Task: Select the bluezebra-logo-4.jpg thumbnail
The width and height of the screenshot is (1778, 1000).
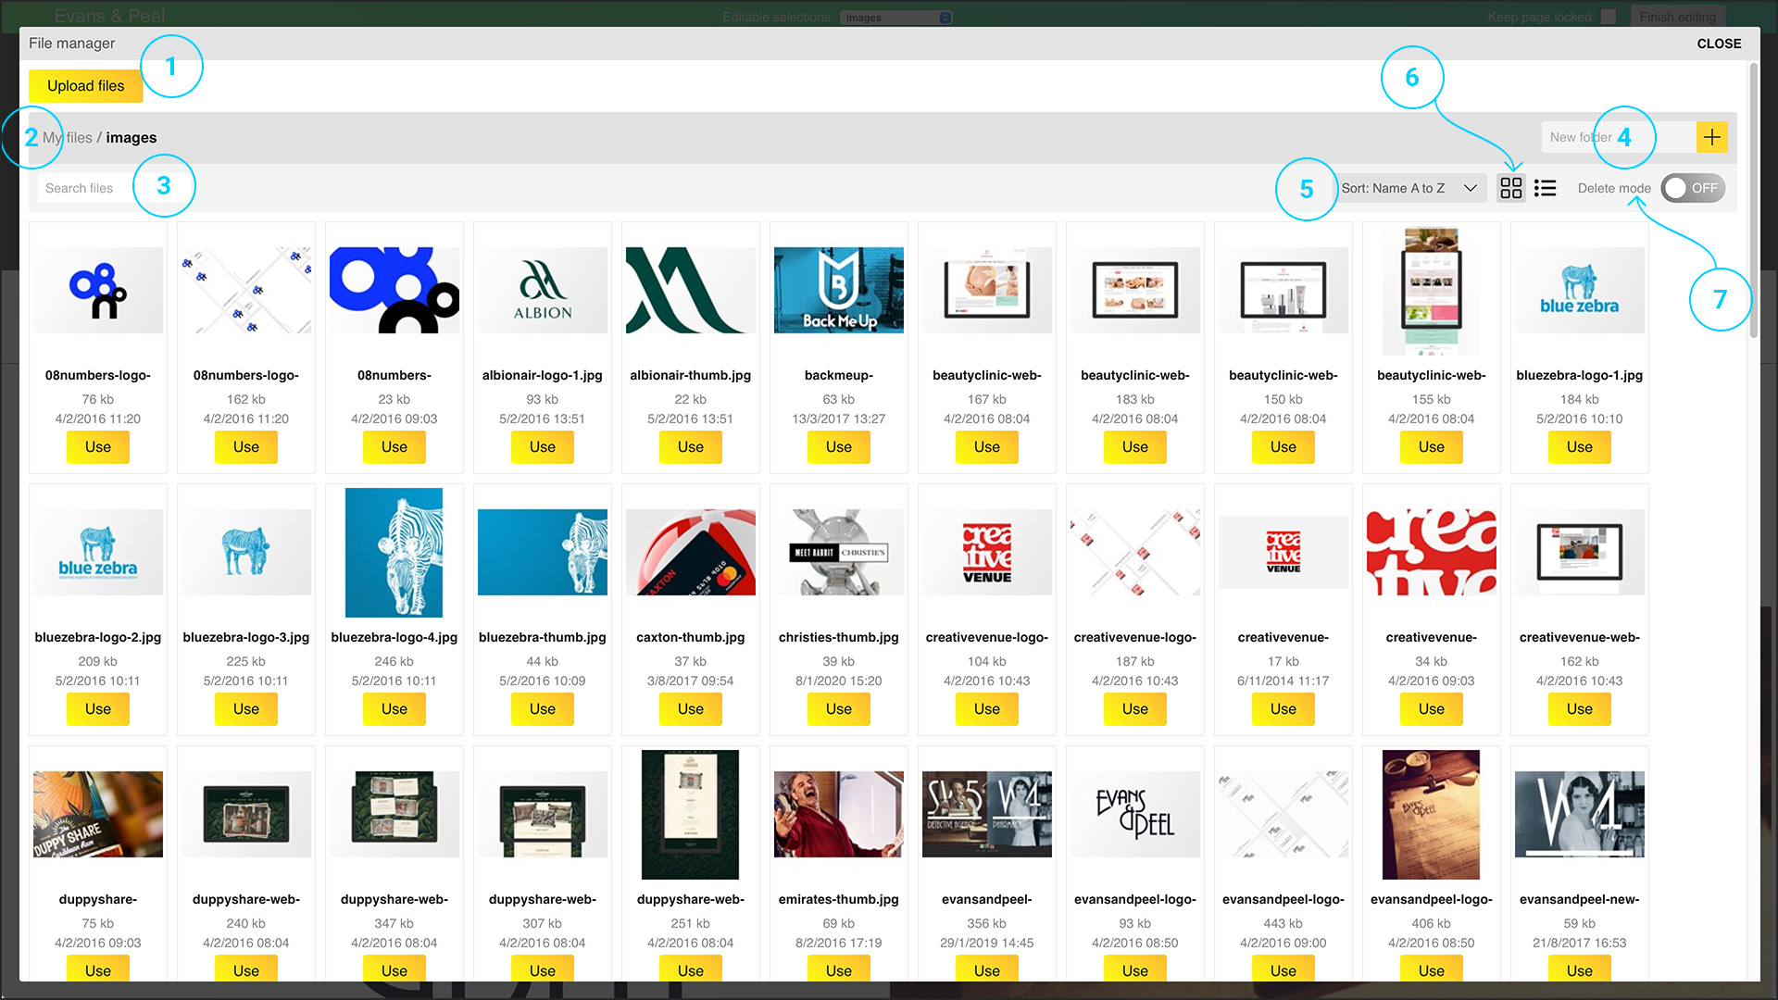Action: click(394, 553)
